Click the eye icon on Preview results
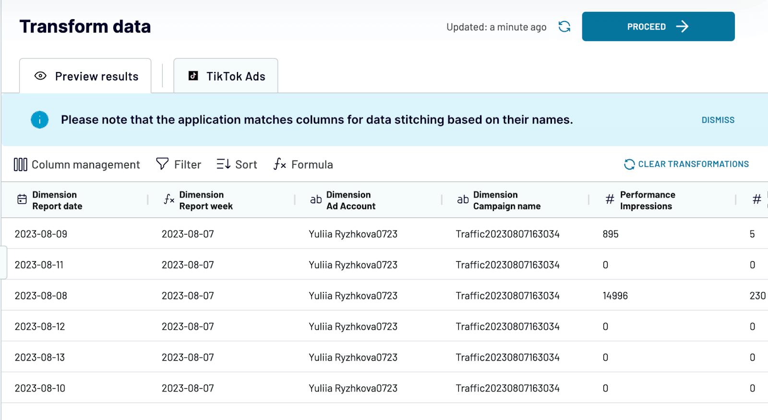 coord(41,76)
